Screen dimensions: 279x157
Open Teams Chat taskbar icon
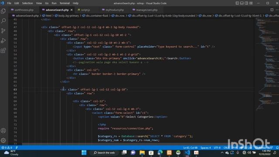coord(133,153)
